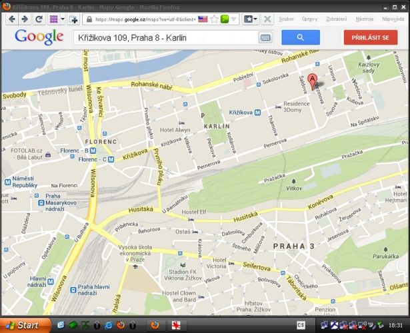Open the Soubor menu
The height and width of the screenshot is (333, 410).
(286, 19)
